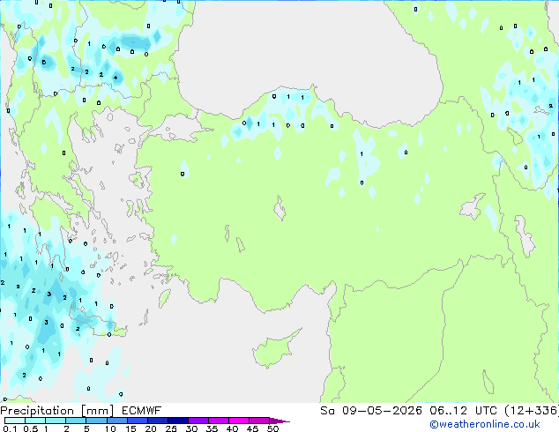Click the 45–50 mm legend swatch

[x=259, y=421]
